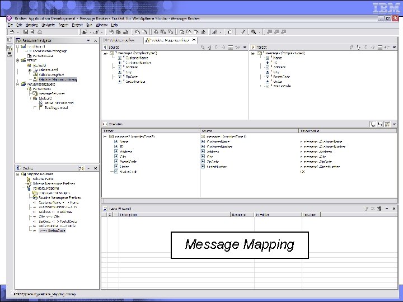Select the highlighted Validate_Mapping file in navigator
This screenshot has width=403, height=302.
(x=58, y=79)
